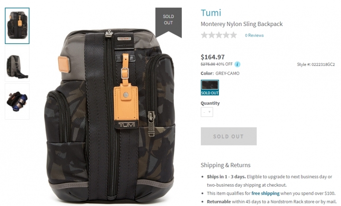Click the $164.97 sale price
This screenshot has height=206, width=341.
(213, 57)
